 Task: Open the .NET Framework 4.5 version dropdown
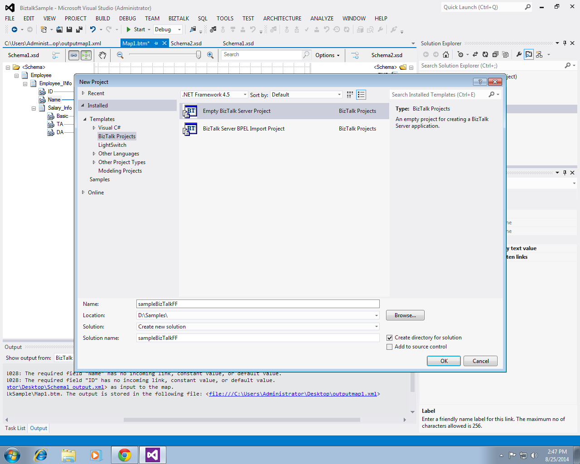[245, 94]
